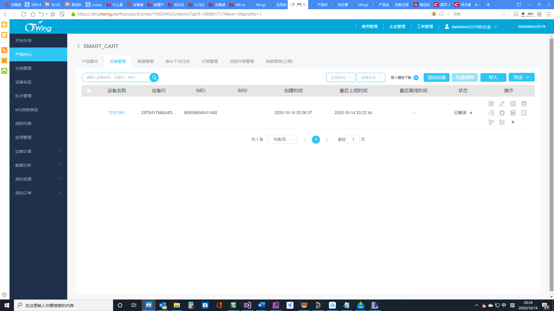The width and height of the screenshot is (554, 311).
Task: Click the green status dot beside 已激活
Action: pos(471,113)
